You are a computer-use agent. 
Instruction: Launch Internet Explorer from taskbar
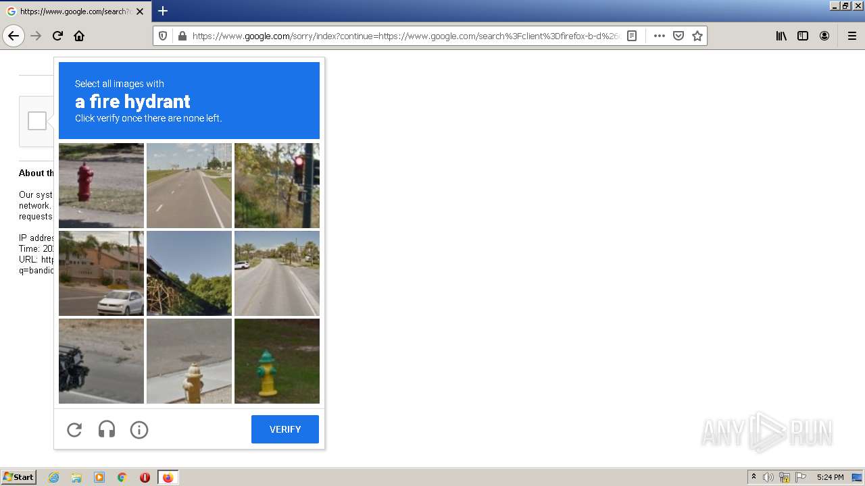click(x=53, y=477)
